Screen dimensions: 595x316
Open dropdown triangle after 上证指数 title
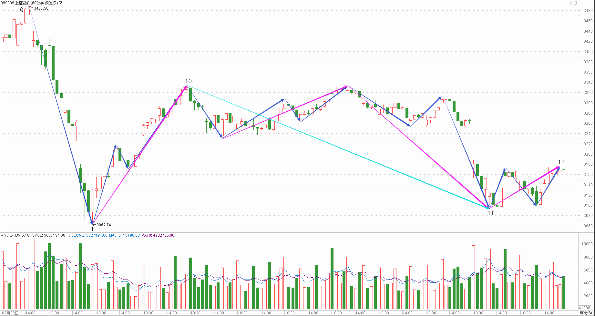click(x=61, y=3)
